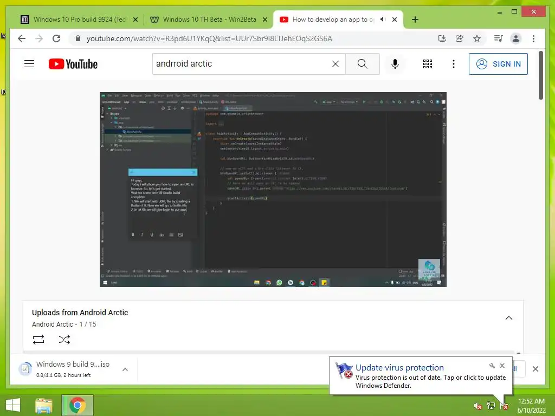Bookmark this page with the star icon
Screen dimensions: 555x416
[477, 38]
